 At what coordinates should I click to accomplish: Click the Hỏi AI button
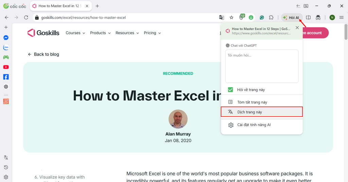(x=292, y=18)
